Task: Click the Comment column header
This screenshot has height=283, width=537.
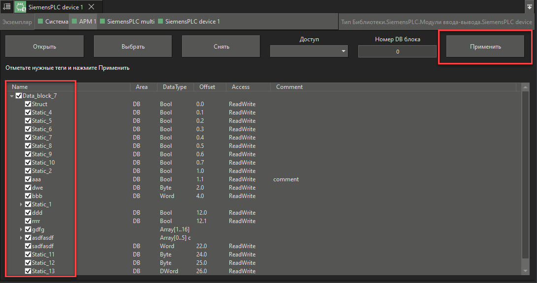Action: click(393, 87)
